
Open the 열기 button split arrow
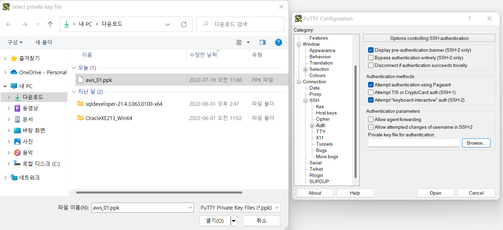(x=234, y=221)
